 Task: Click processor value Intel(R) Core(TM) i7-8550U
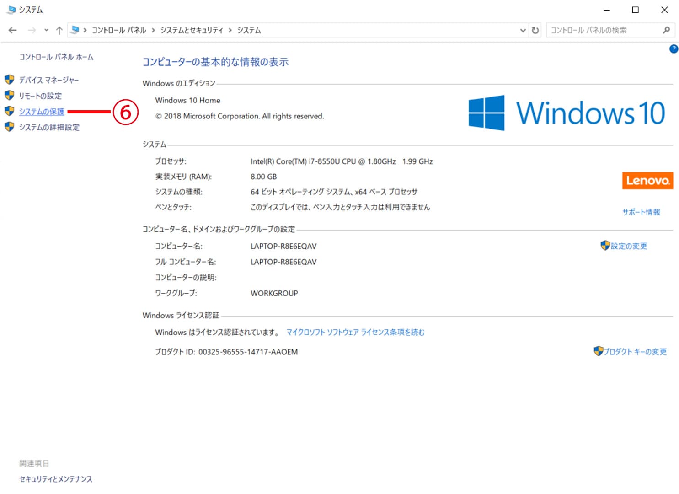(342, 161)
